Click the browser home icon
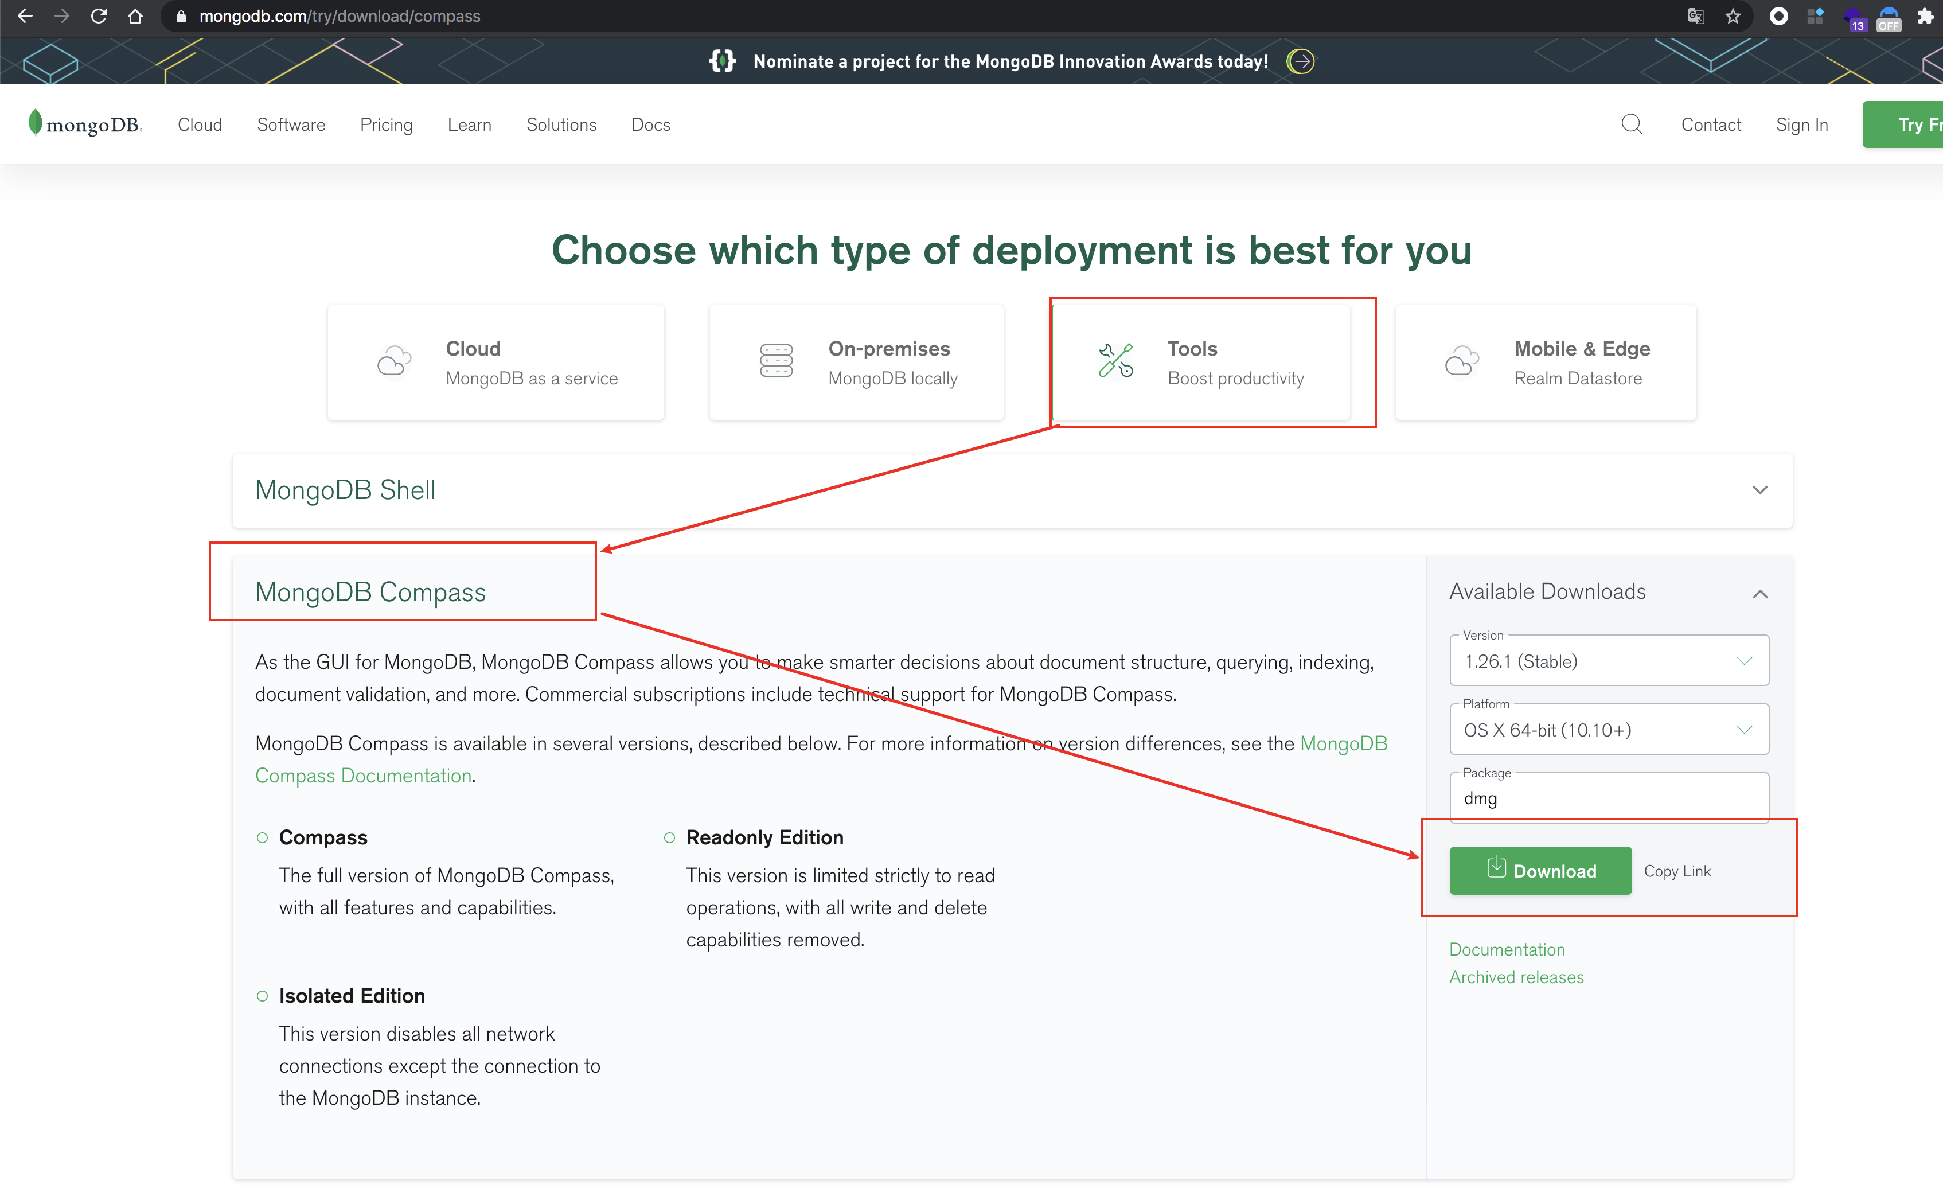This screenshot has height=1200, width=1943. tap(136, 16)
